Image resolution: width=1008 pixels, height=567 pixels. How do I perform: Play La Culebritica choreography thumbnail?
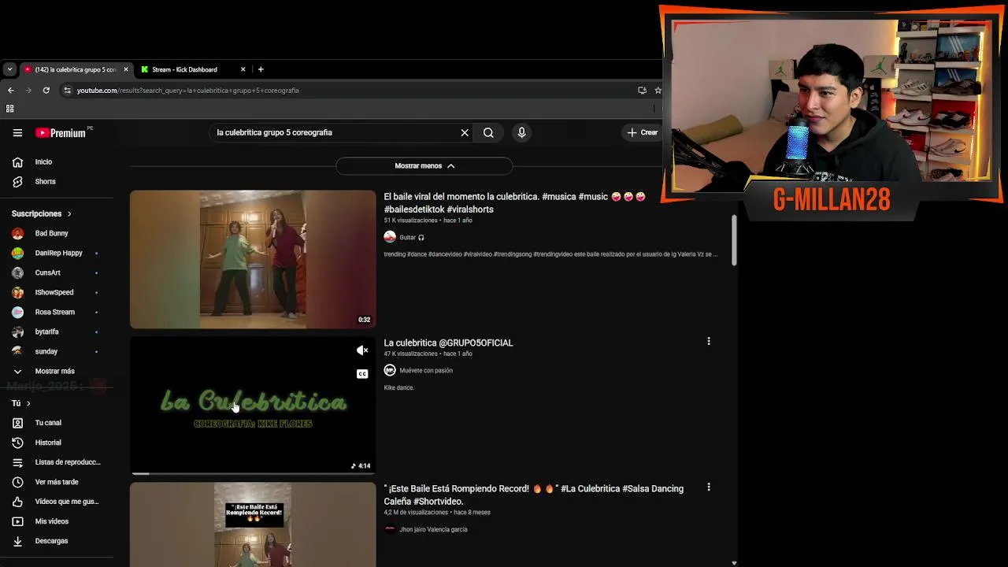(x=253, y=406)
